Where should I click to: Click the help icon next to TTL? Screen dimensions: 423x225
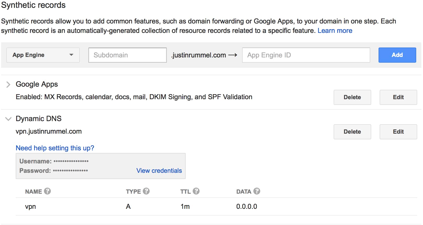click(196, 191)
